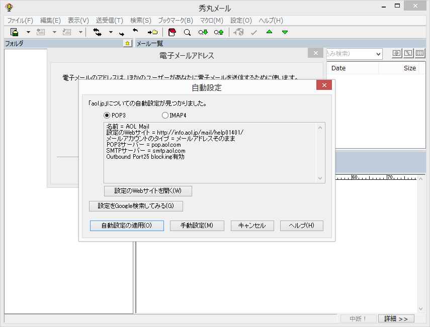Open the search magnifier icon

(x=187, y=32)
